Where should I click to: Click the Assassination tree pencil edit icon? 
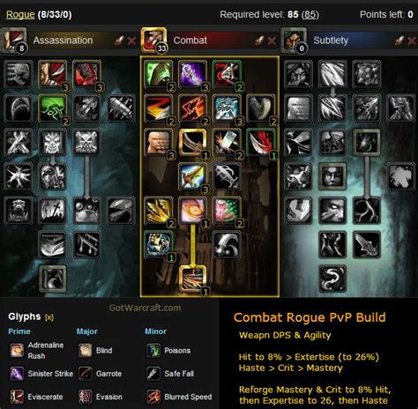(x=119, y=41)
